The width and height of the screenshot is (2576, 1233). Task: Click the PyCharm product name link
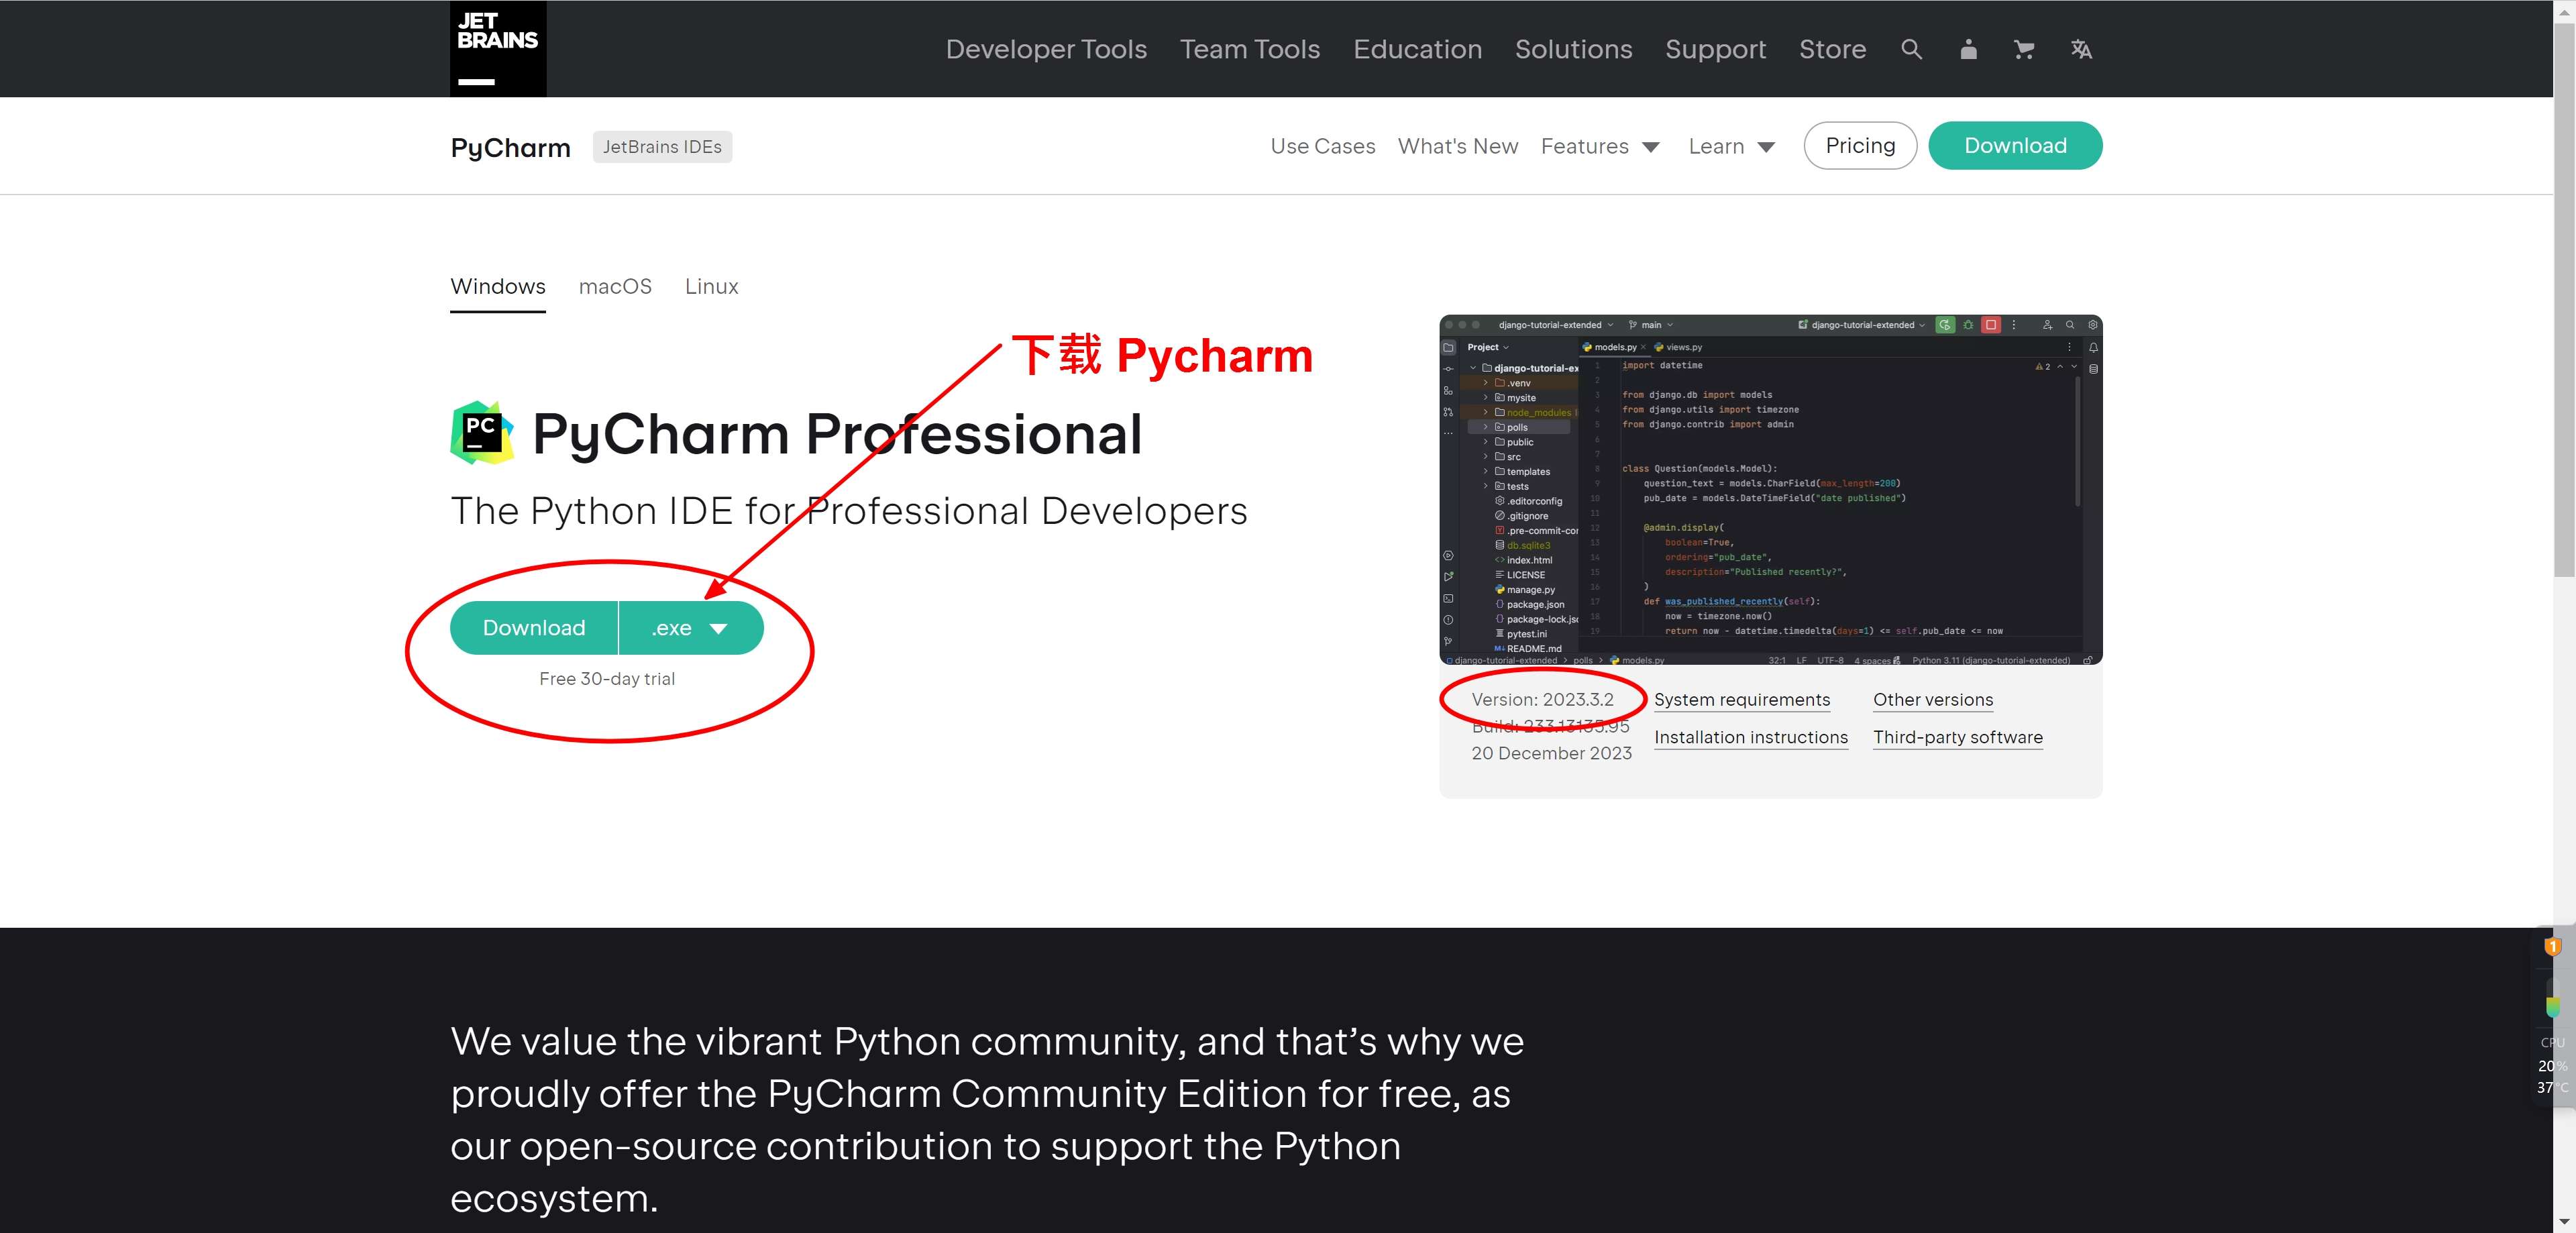coord(511,147)
